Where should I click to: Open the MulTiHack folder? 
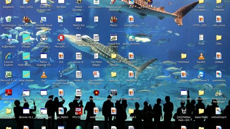pos(184,56)
